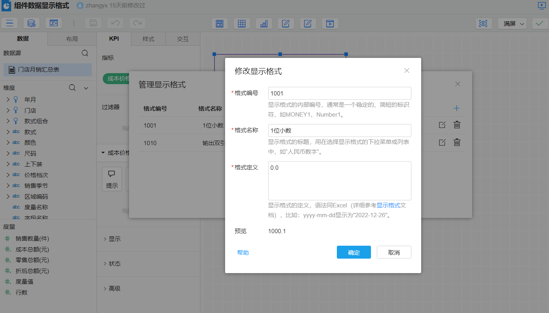Click the undo arrow icon

115,23
